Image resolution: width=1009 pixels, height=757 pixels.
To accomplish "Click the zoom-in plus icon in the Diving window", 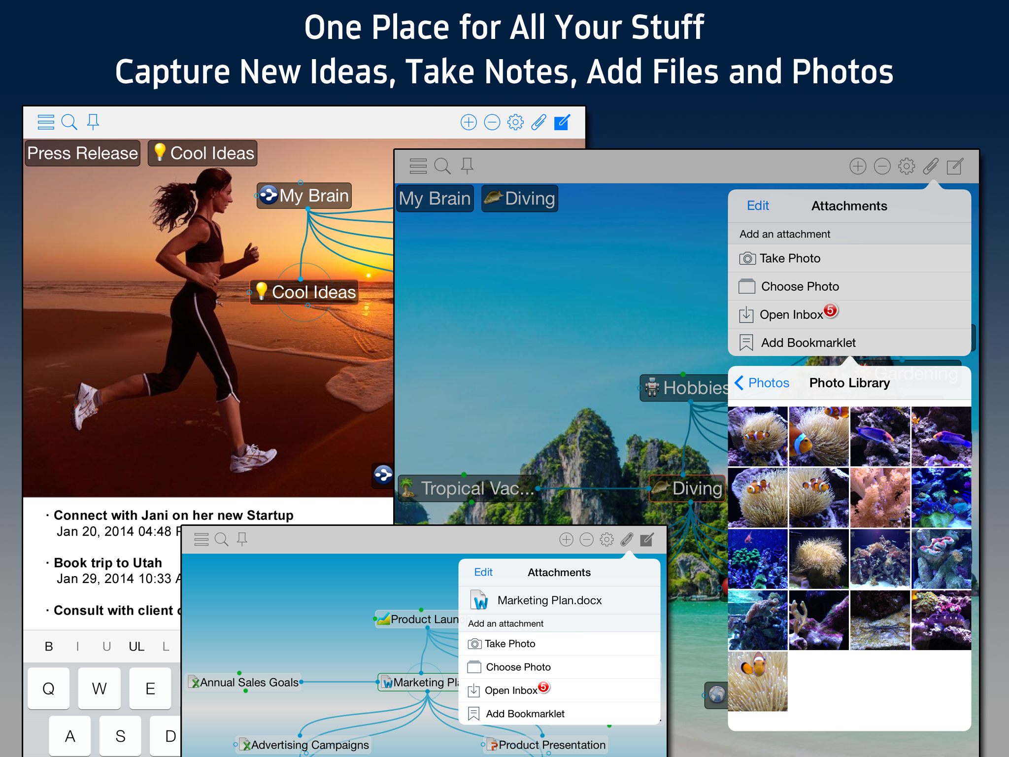I will pyautogui.click(x=858, y=167).
